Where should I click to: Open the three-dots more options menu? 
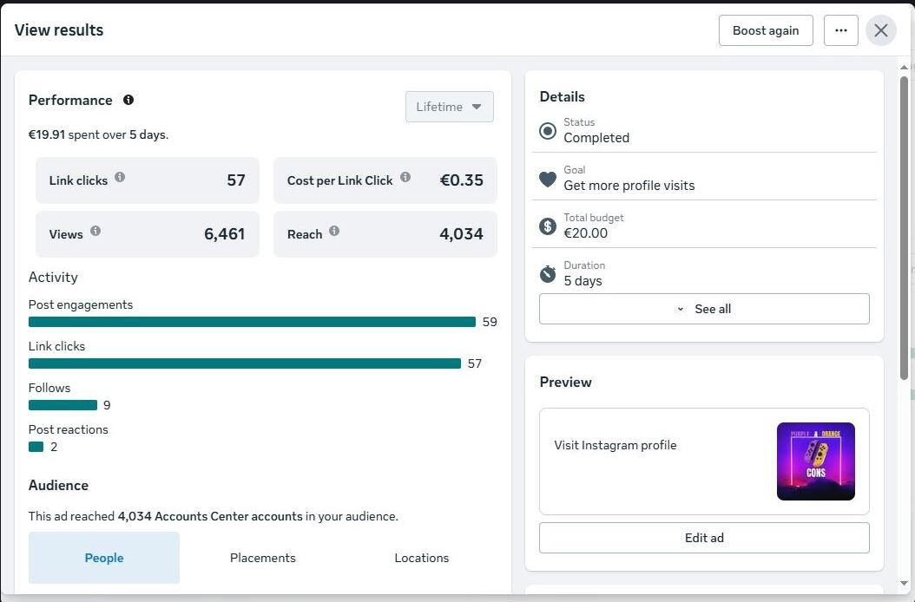pos(840,30)
